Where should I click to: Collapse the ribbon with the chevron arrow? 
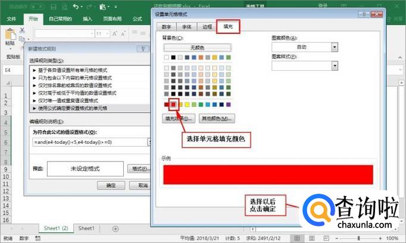tap(400, 58)
